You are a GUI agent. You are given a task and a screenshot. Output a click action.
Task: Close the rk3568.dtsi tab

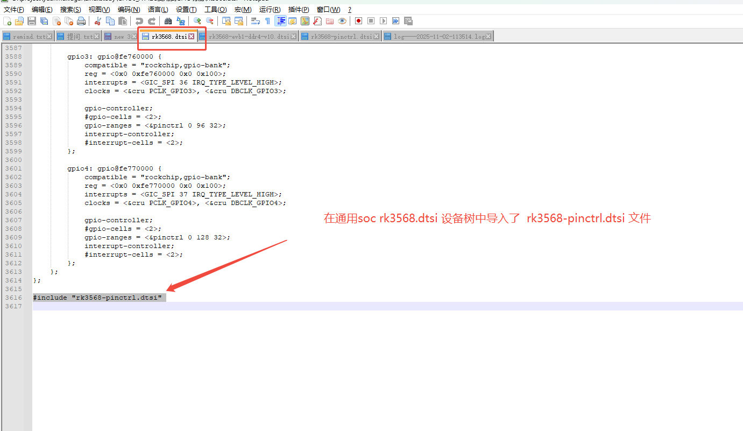click(x=191, y=37)
